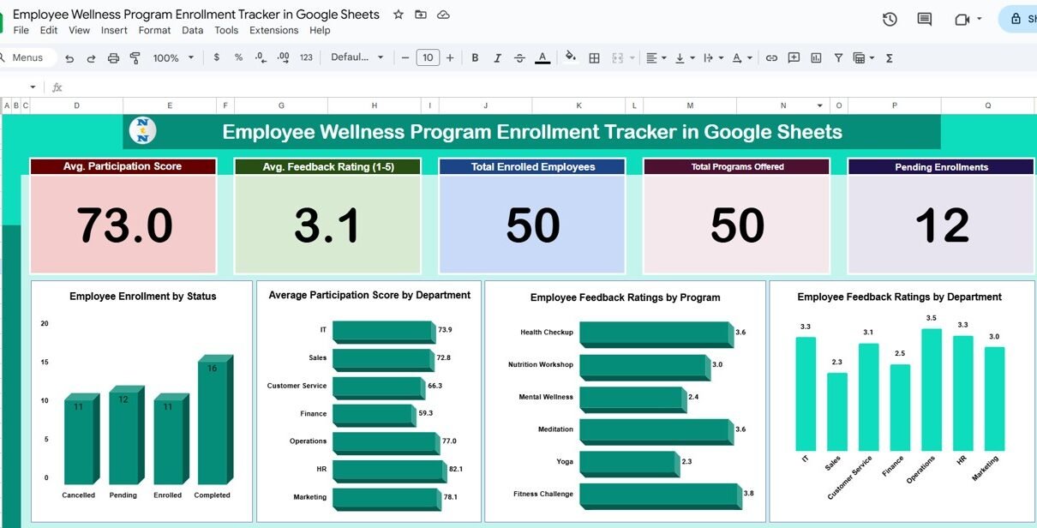Viewport: 1037px width, 528px height.
Task: Click the Print icon in toolbar
Action: [113, 58]
